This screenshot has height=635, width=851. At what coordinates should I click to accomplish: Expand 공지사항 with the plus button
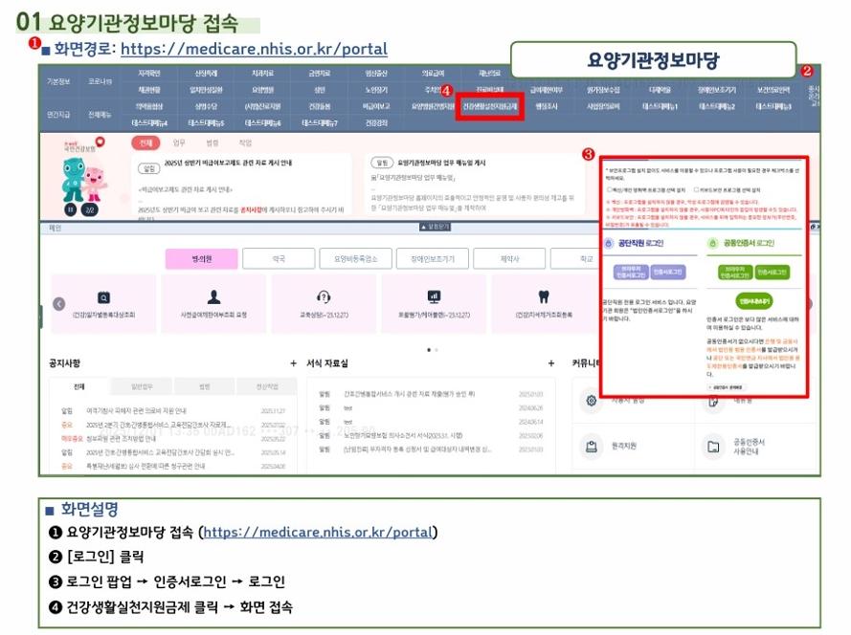tap(293, 363)
